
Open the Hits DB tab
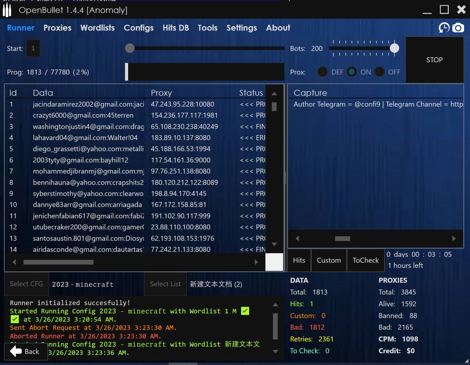tap(176, 28)
